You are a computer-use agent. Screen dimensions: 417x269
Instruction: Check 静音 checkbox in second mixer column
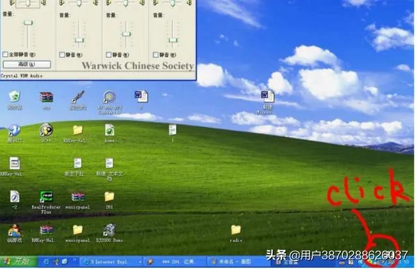pos(62,55)
